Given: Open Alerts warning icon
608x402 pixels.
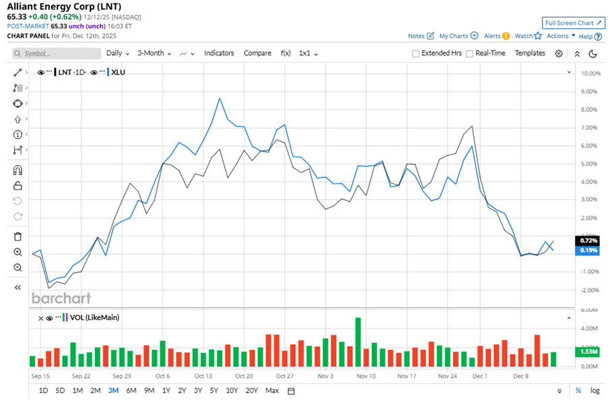Looking at the screenshot, I should point(506,36).
